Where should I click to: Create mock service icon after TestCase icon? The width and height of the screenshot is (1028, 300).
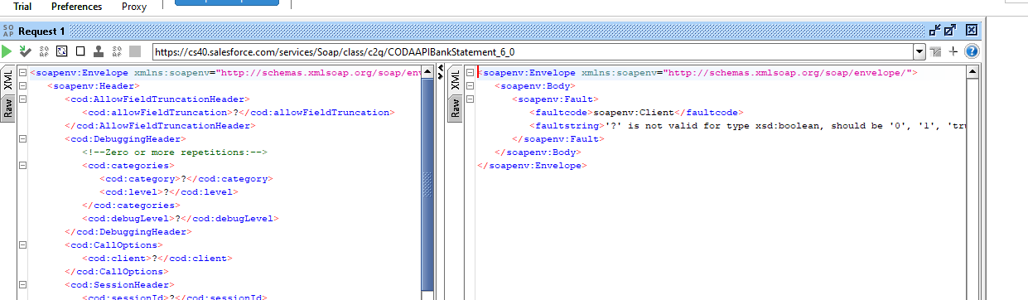pyautogui.click(x=44, y=51)
